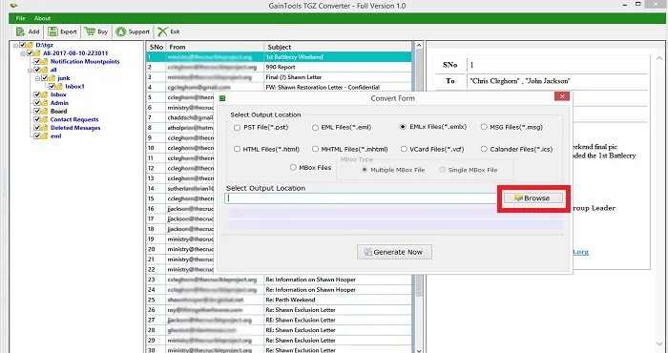
Task: Select the Notification Mountpoints folder icon
Action: pos(44,62)
